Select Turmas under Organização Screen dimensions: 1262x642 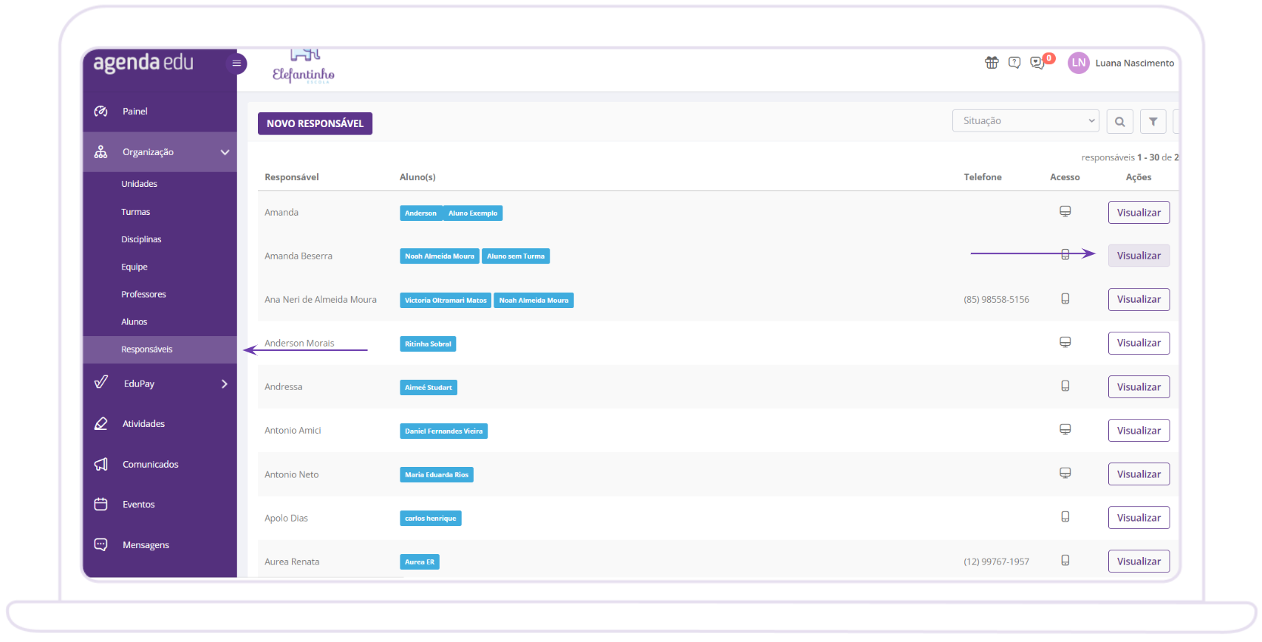(x=136, y=212)
